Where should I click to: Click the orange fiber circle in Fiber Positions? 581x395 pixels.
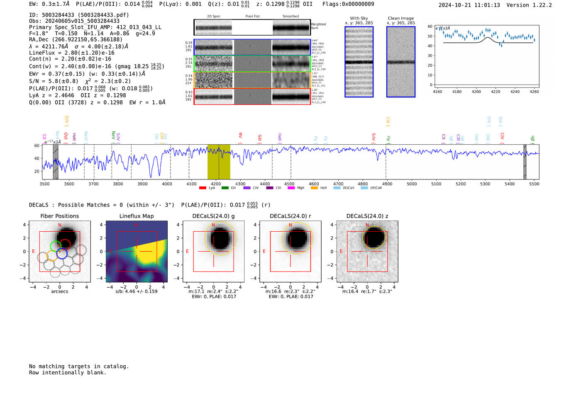(51, 255)
